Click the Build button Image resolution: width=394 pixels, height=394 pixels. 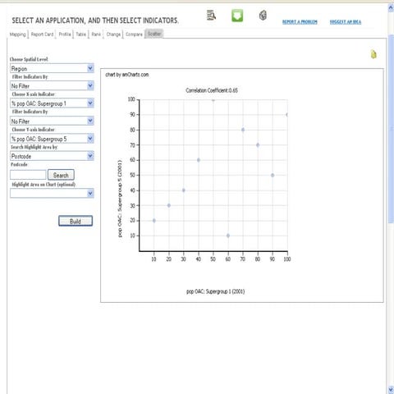tap(76, 221)
